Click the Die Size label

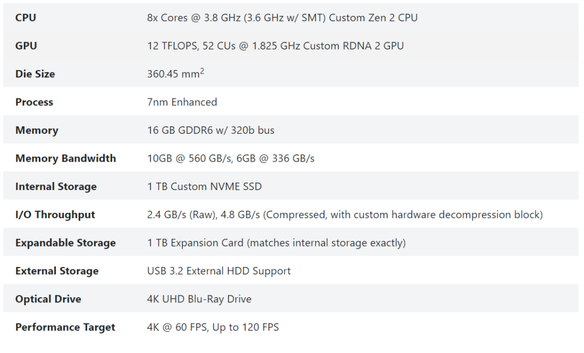pyautogui.click(x=35, y=74)
